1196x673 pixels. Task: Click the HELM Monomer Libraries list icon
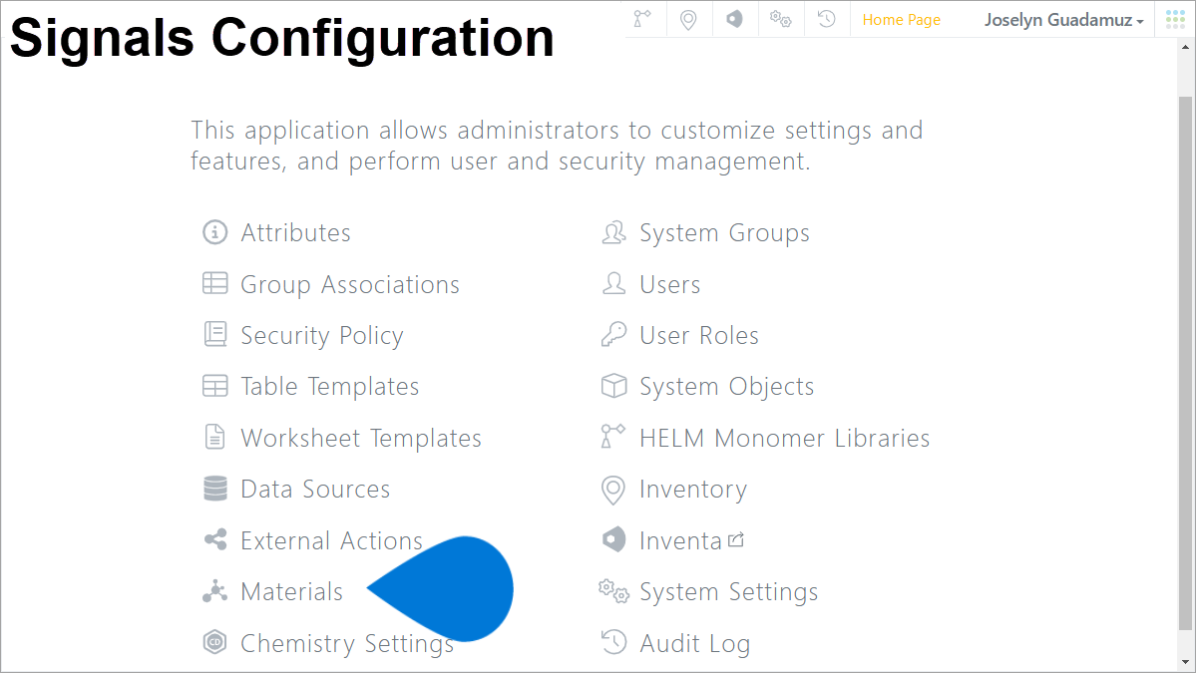613,436
